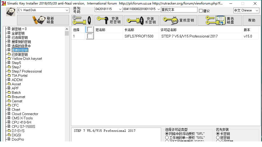Select 新密钥 = 0 tree item
Image resolution: width=262 pixels, height=147 pixels.
pos(19,29)
